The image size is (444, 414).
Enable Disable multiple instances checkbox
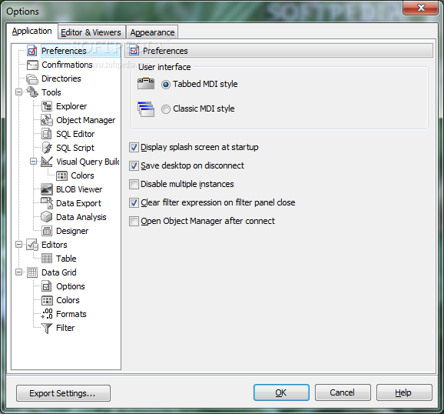click(134, 184)
